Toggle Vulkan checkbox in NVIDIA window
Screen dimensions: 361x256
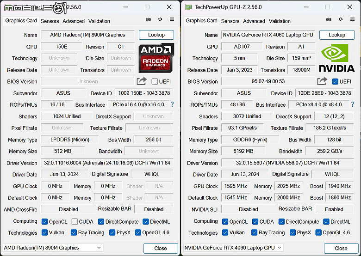click(x=225, y=232)
